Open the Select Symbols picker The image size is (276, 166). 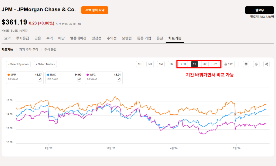pyautogui.click(x=18, y=64)
